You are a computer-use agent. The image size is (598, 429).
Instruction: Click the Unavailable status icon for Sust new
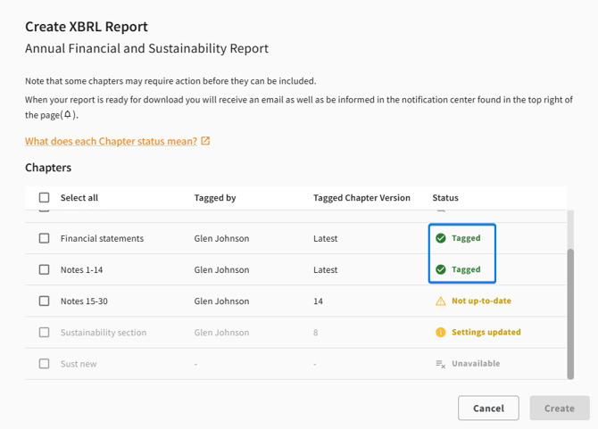click(440, 364)
